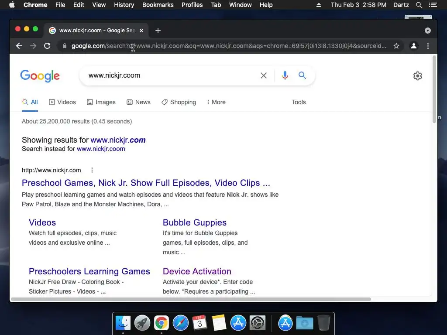Screen dimensions: 447x335
Task: Open the Bookmarks menu
Action: pos(158,5)
